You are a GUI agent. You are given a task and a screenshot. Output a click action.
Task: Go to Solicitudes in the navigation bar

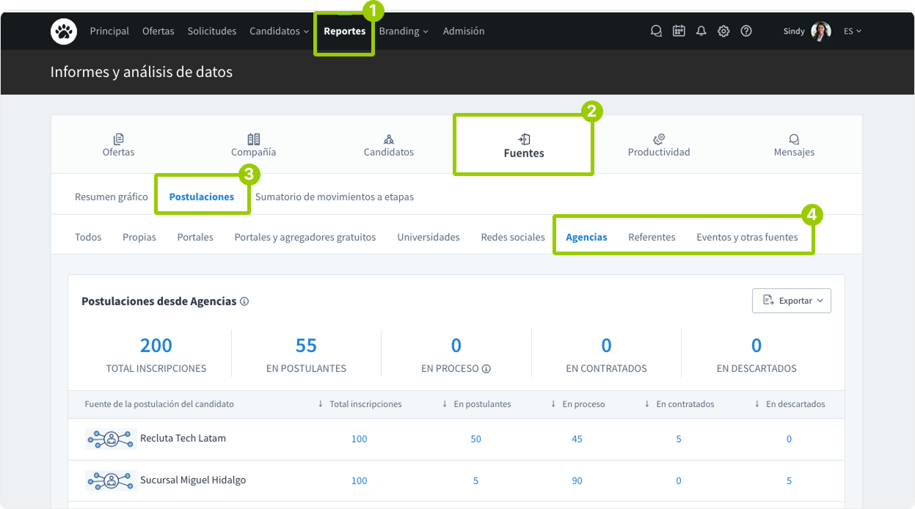(211, 32)
